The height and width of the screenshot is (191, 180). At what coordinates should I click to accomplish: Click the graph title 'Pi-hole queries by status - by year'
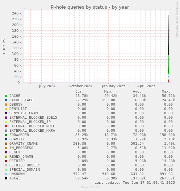pyautogui.click(x=90, y=7)
